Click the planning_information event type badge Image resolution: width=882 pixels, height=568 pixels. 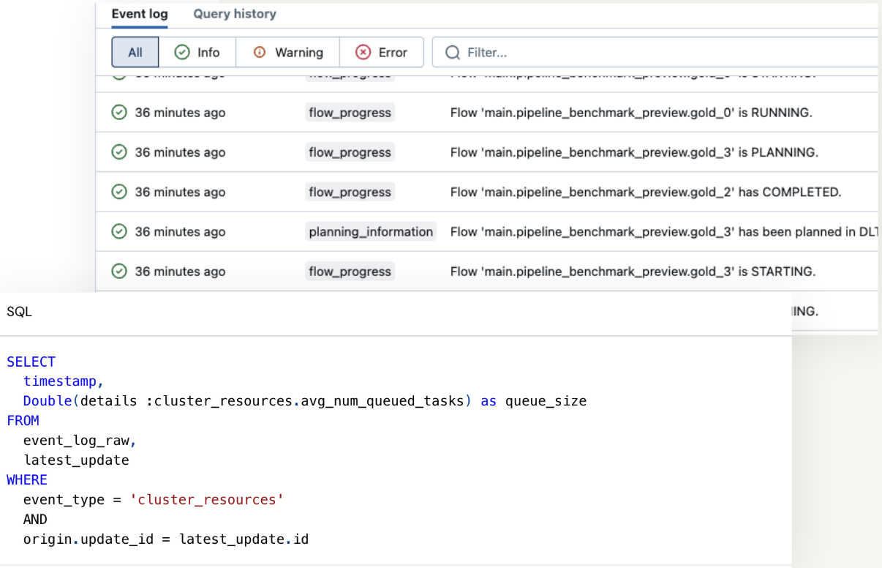(x=370, y=231)
